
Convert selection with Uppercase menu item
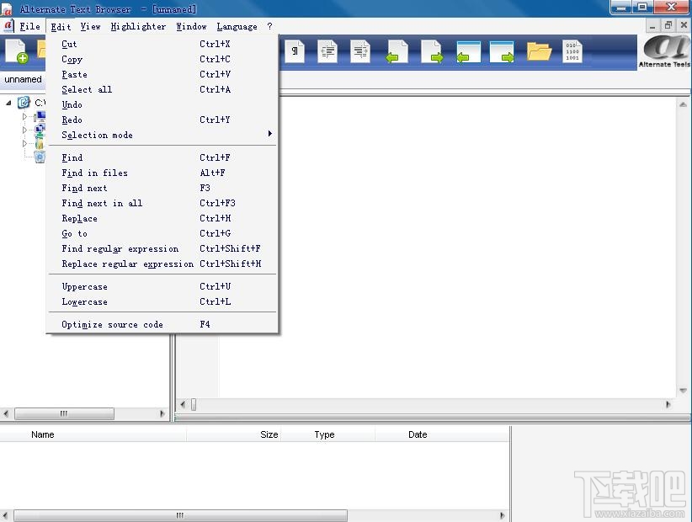click(162, 286)
